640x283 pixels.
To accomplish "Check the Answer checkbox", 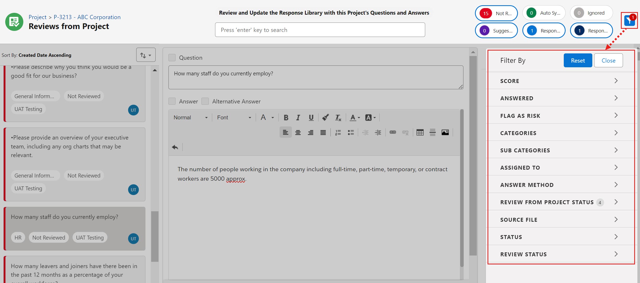I will pos(172,101).
